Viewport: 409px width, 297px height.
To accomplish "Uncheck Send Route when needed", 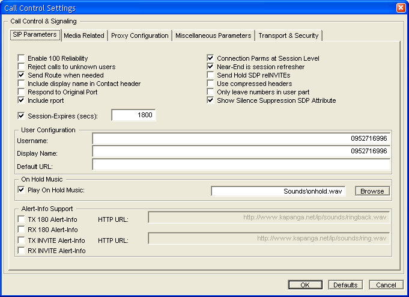I will (22, 75).
